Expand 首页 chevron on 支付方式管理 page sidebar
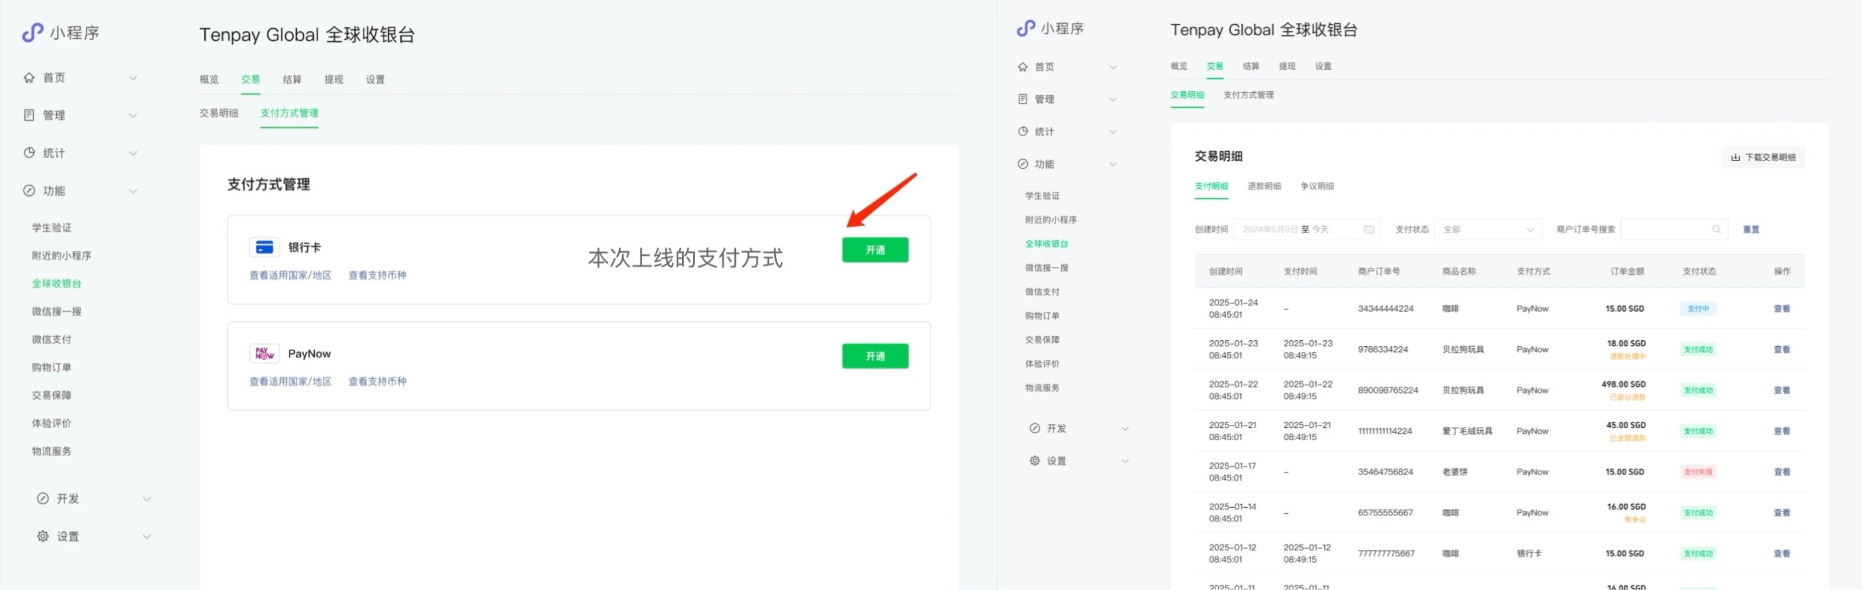 pyautogui.click(x=133, y=78)
